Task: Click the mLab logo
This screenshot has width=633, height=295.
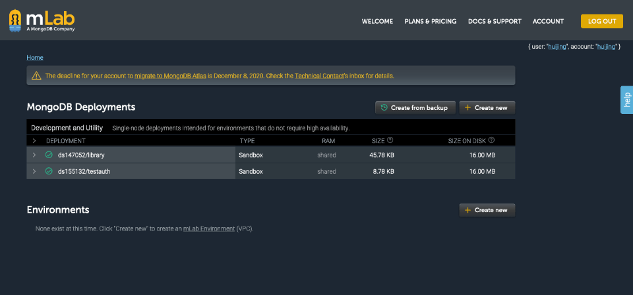Action: click(x=42, y=21)
